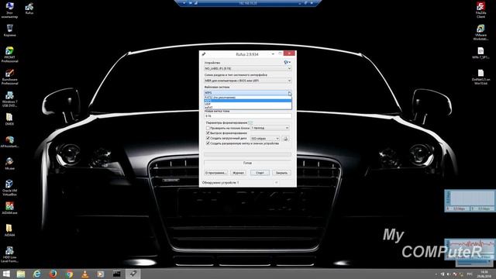Click the volume icon in system tray
The image size is (496, 279).
point(449,274)
